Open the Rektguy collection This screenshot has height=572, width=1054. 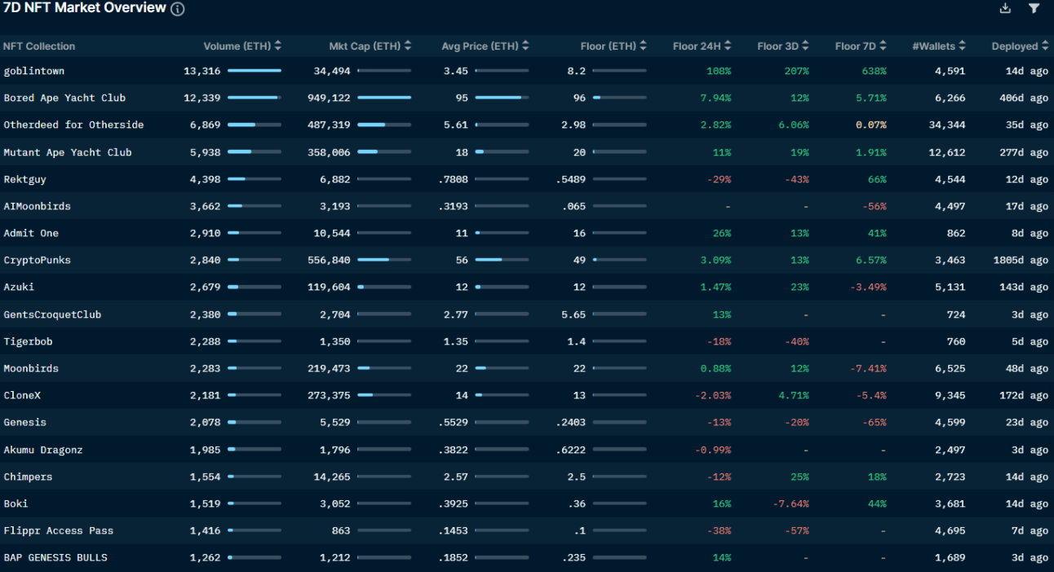click(x=25, y=179)
